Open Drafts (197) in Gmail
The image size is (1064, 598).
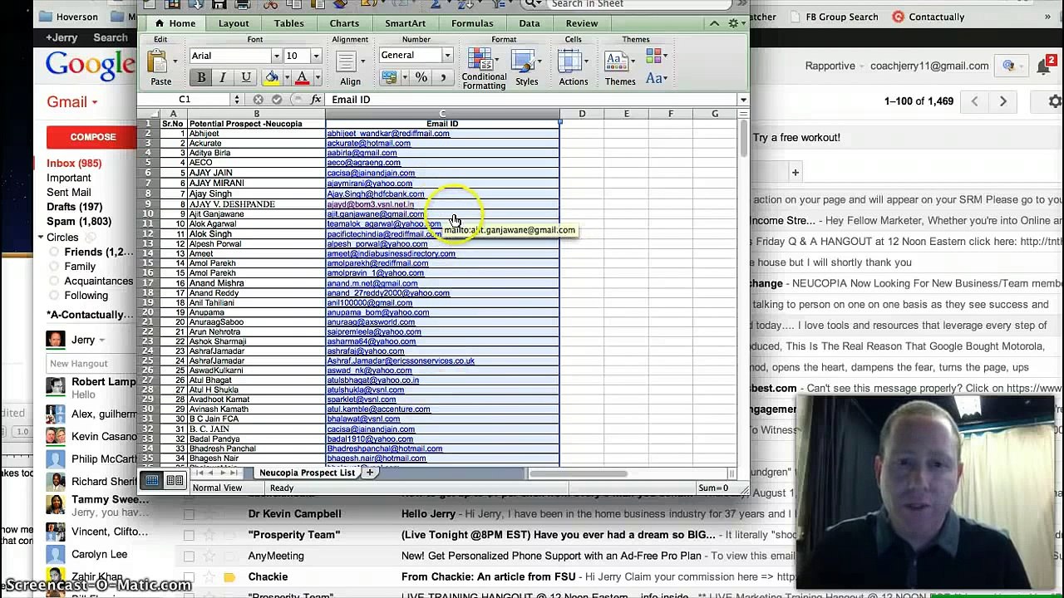coord(75,206)
